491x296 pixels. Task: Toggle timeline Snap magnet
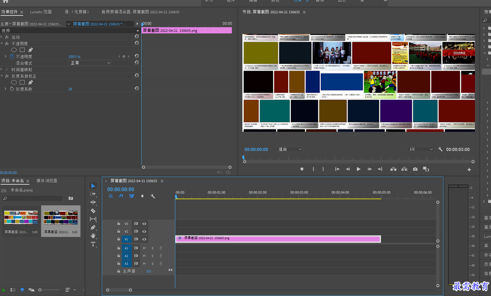121,196
